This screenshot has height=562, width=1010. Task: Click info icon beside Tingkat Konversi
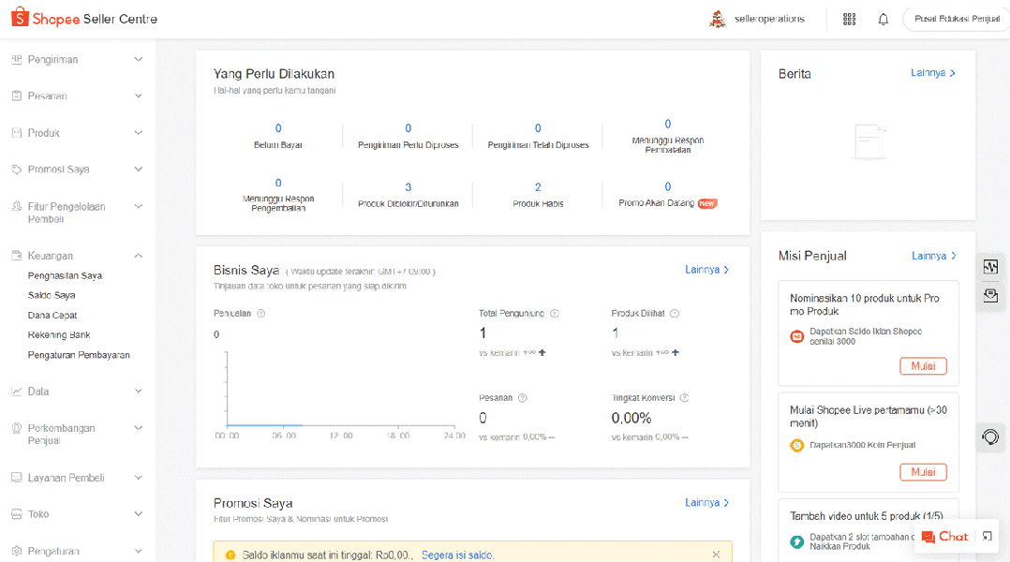[x=684, y=398]
